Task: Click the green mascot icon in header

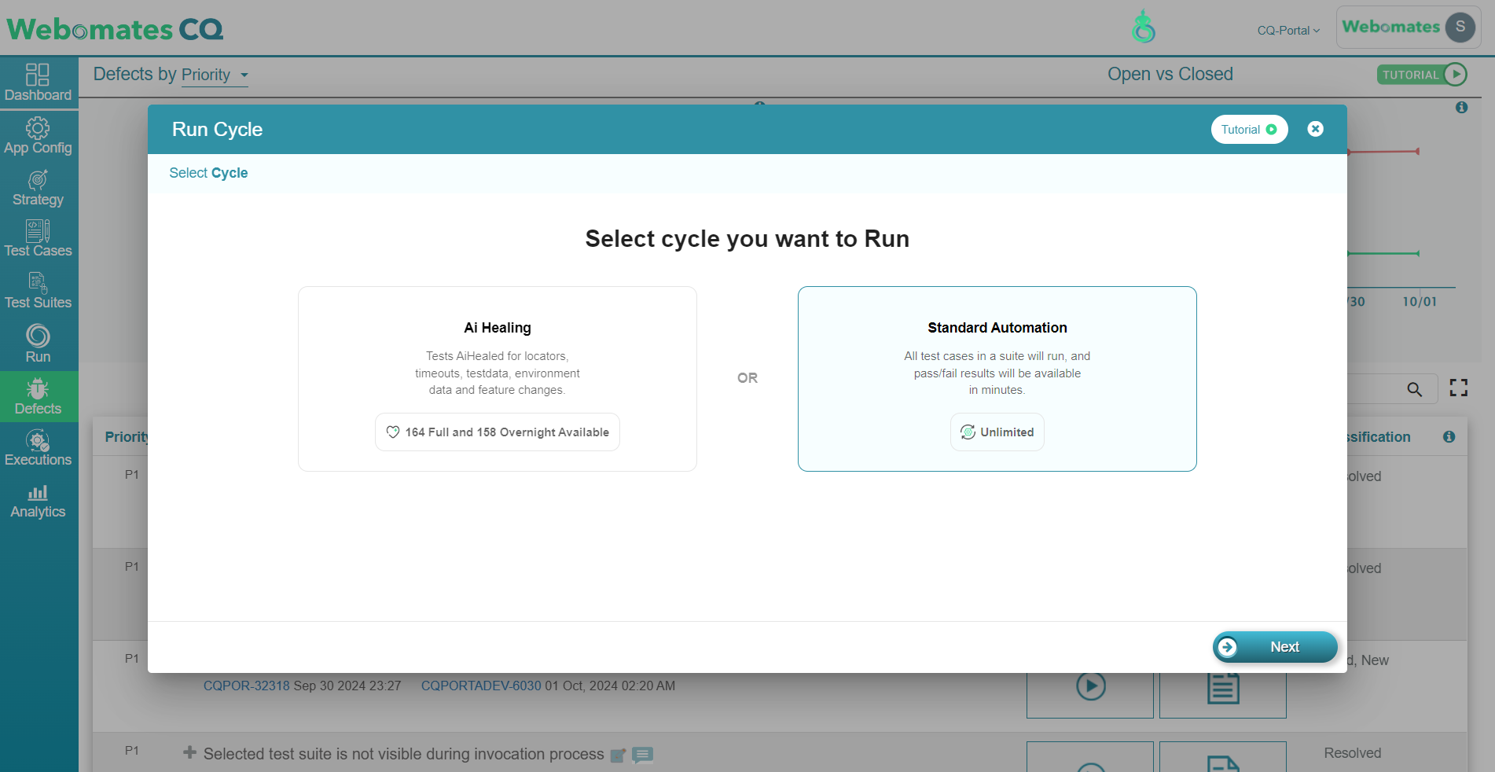Action: tap(1144, 27)
